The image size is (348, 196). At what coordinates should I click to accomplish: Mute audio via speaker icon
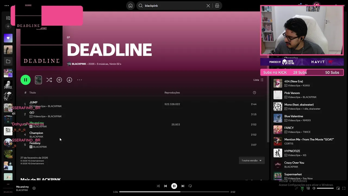tap(314, 188)
